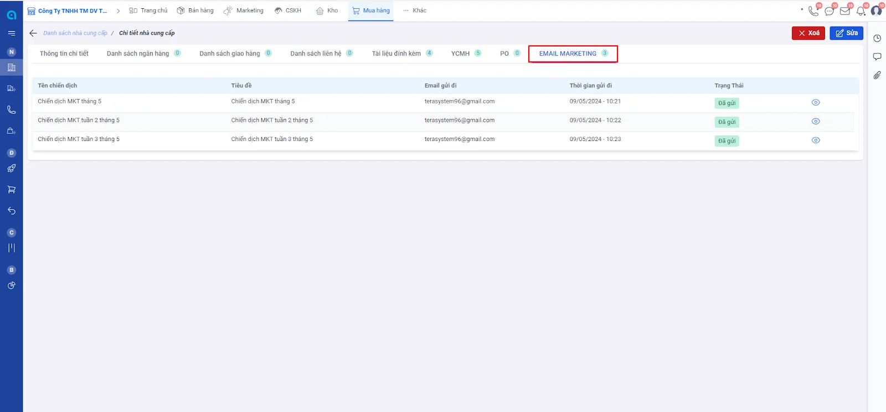
Task: View Chiến dịch MKT tuần 2 eye icon
Action: click(816, 121)
